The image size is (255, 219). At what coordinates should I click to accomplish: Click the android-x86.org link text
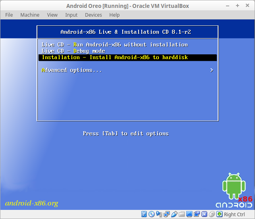click(31, 203)
